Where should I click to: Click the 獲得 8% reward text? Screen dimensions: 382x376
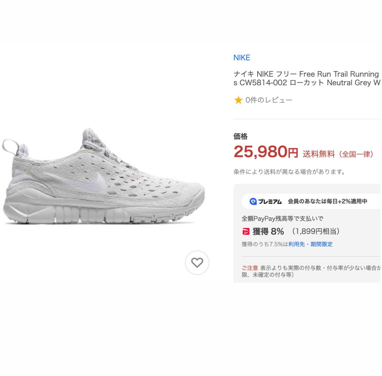pos(268,232)
